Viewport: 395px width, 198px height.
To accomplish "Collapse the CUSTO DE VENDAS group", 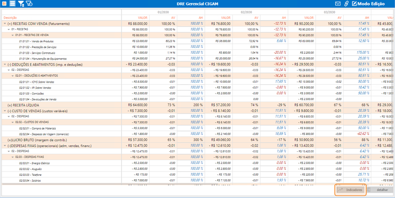I will coord(5,111).
